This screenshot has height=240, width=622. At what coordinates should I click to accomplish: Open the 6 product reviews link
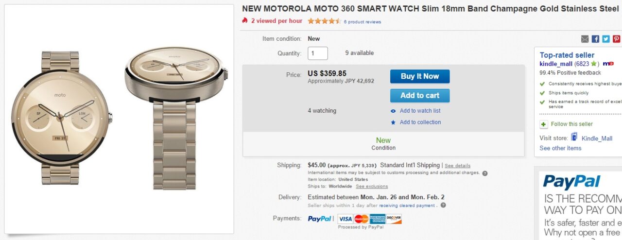tap(362, 22)
